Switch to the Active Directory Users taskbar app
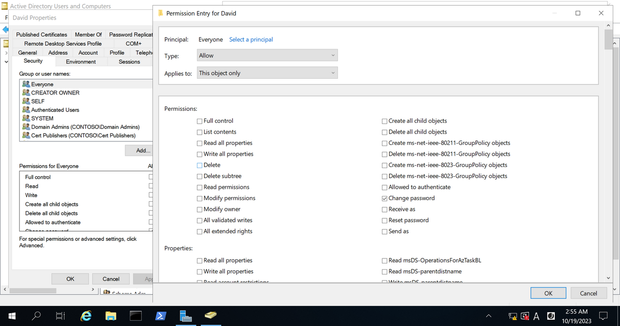620x326 pixels. [210, 315]
